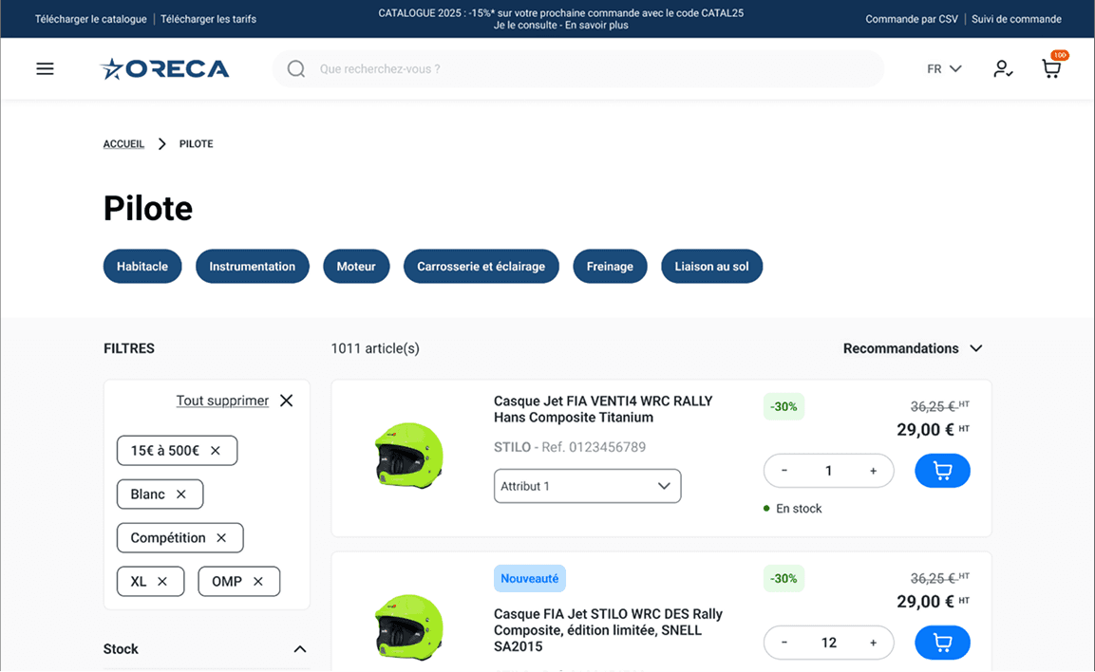Open the first green helmet thumbnail
Viewport: 1095px width, 672px height.
click(408, 455)
